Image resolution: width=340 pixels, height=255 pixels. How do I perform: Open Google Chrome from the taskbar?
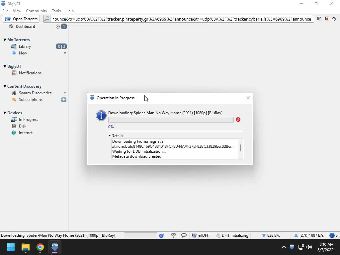pos(40,247)
